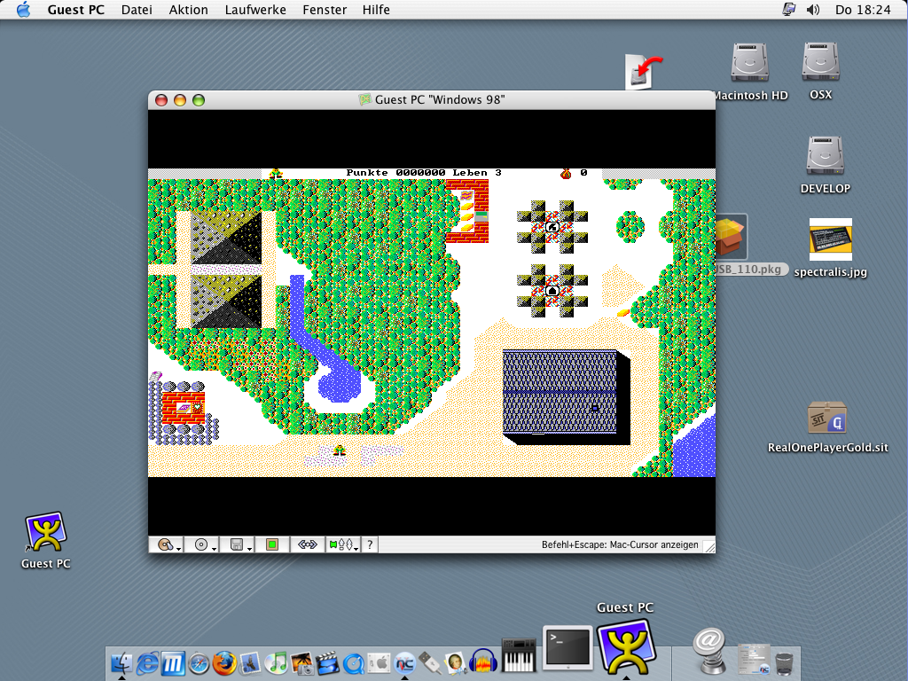Select the USB_110.pkg package icon
This screenshot has width=908, height=681.
(732, 238)
